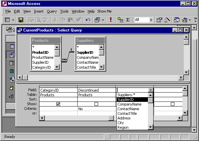Click the Copy toolbar icon

pos(63,20)
